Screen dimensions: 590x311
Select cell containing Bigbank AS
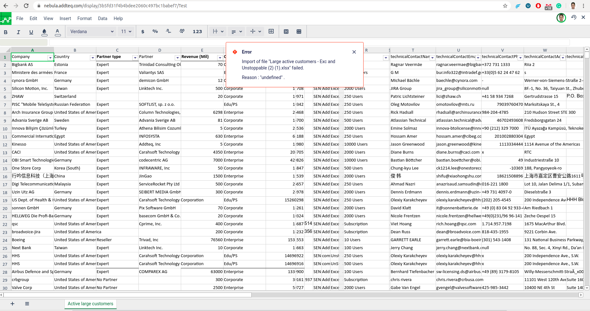[33, 65]
